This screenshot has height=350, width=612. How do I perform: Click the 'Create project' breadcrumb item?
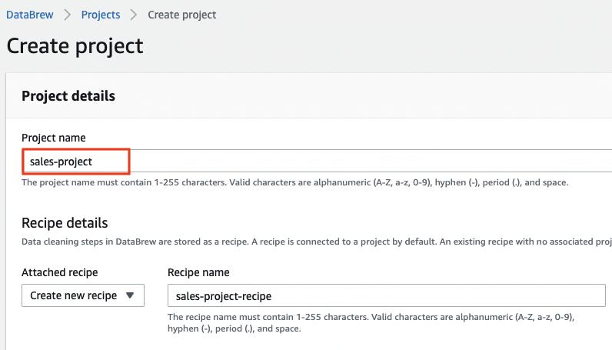click(x=181, y=15)
